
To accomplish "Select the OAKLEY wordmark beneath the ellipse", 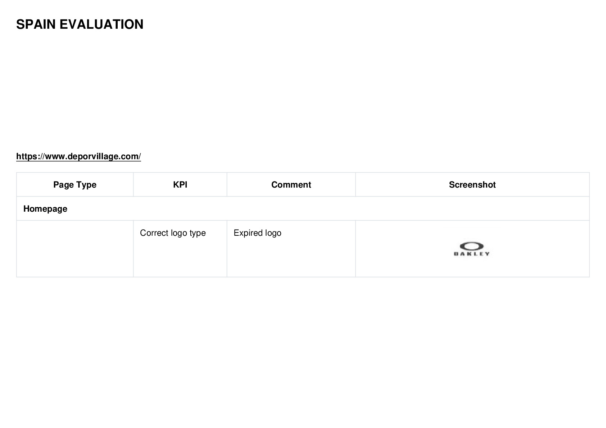I will pyautogui.click(x=472, y=254).
